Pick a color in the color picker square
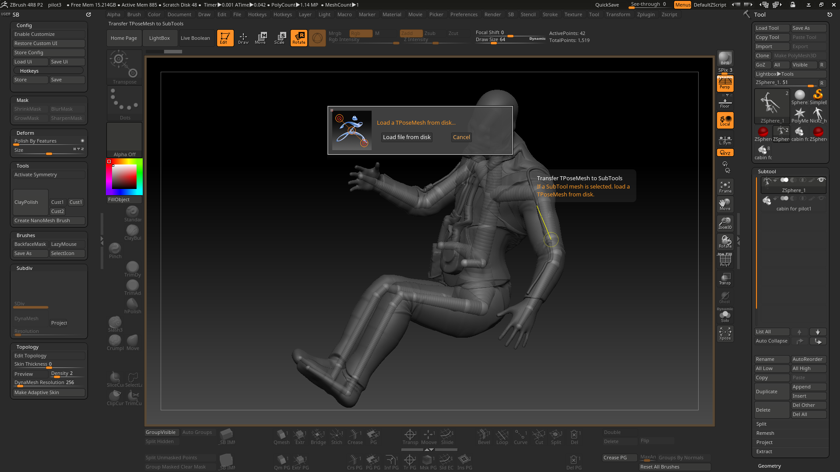The width and height of the screenshot is (840, 472). 124,177
